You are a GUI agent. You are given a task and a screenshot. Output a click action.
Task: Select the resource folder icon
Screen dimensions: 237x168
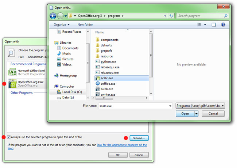tap(98, 56)
